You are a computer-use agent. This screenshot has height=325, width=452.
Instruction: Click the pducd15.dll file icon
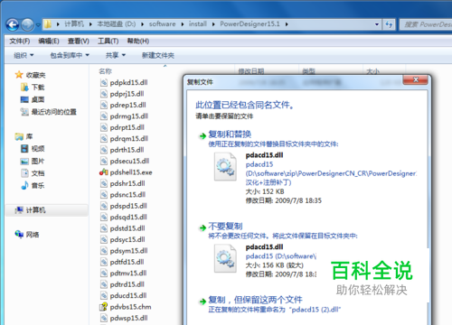(x=104, y=295)
